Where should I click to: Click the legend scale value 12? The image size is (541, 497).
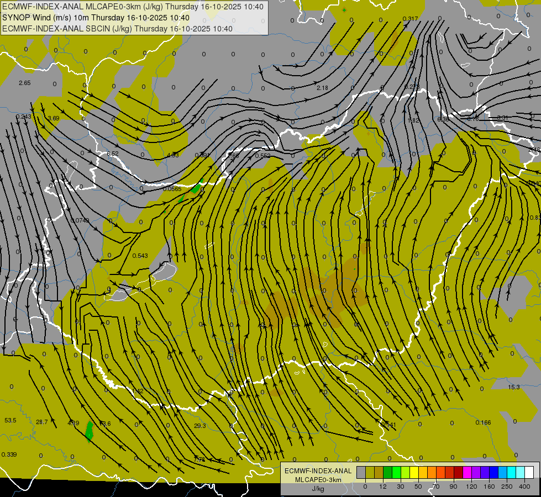tap(382, 487)
